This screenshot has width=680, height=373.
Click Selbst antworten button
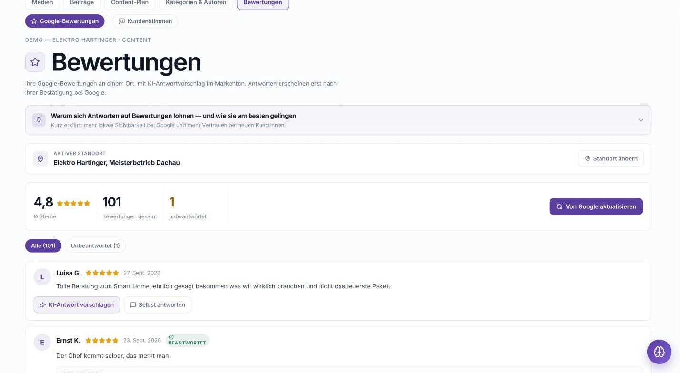pos(158,304)
